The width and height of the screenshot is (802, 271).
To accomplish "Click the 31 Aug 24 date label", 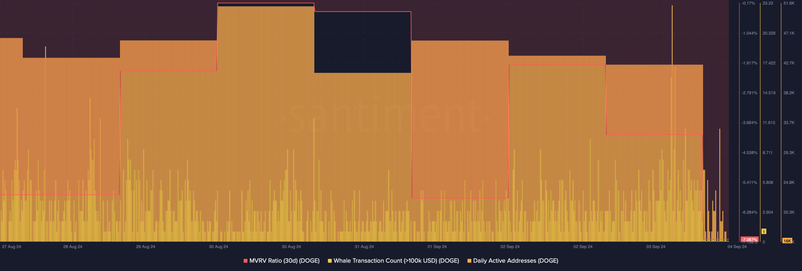I will coord(364,247).
